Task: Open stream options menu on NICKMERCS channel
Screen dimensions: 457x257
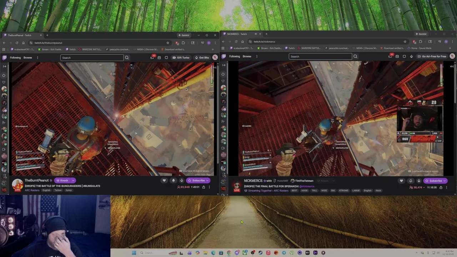Action: click(446, 187)
